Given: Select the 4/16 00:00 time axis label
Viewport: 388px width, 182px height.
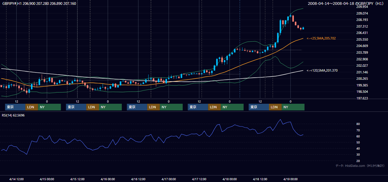Looking at the screenshot, I should [108, 179].
